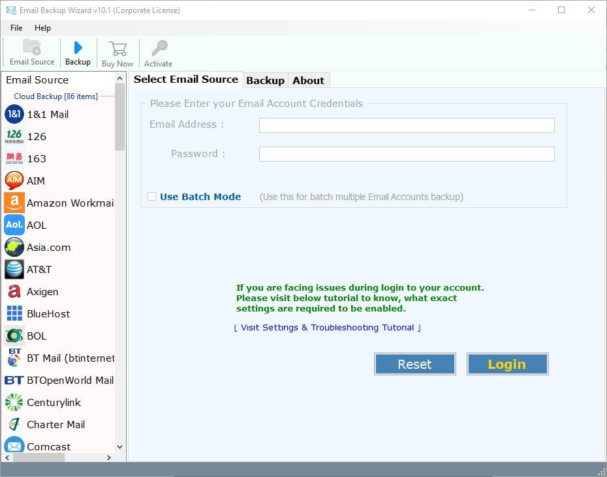
Task: Open the Backup toolbar action
Action: pyautogui.click(x=78, y=52)
